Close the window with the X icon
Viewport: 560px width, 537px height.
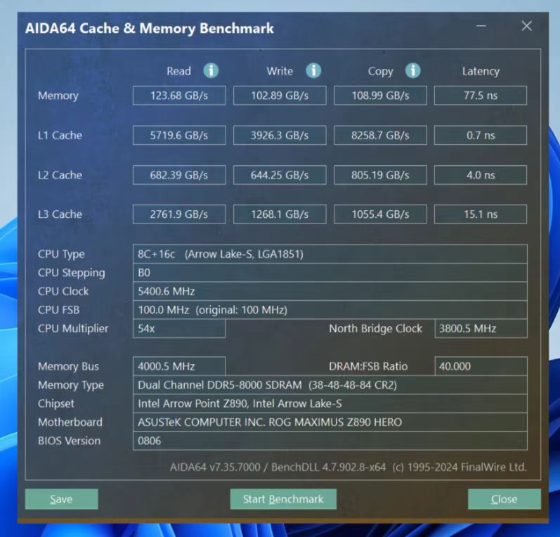point(526,27)
